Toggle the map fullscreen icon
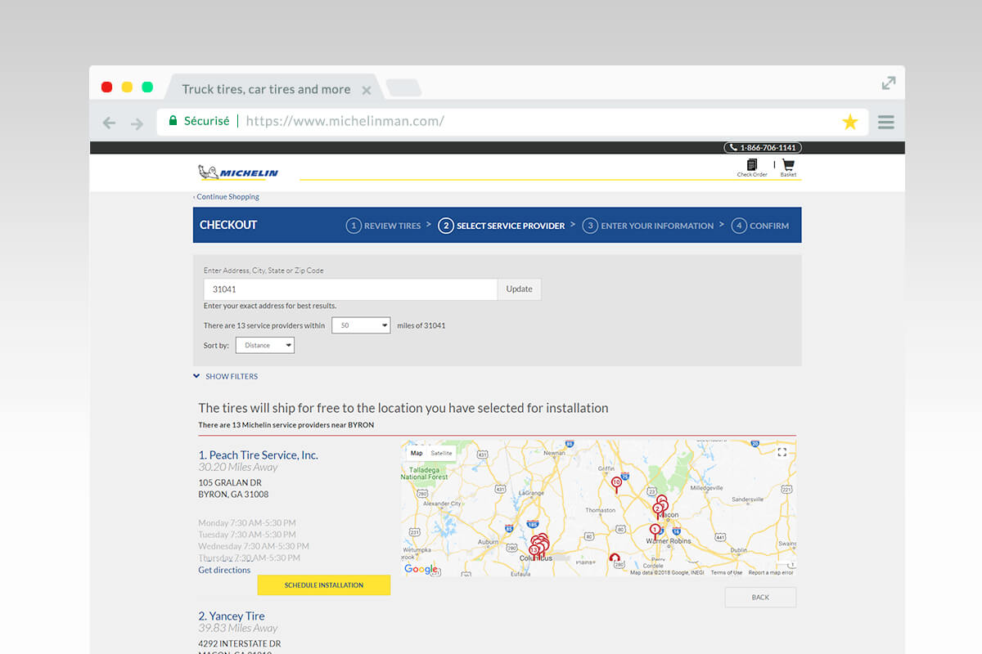Viewport: 982px width, 654px height. pos(782,452)
